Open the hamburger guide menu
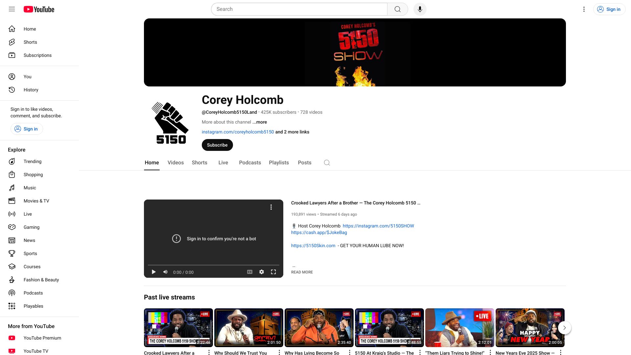 [12, 9]
